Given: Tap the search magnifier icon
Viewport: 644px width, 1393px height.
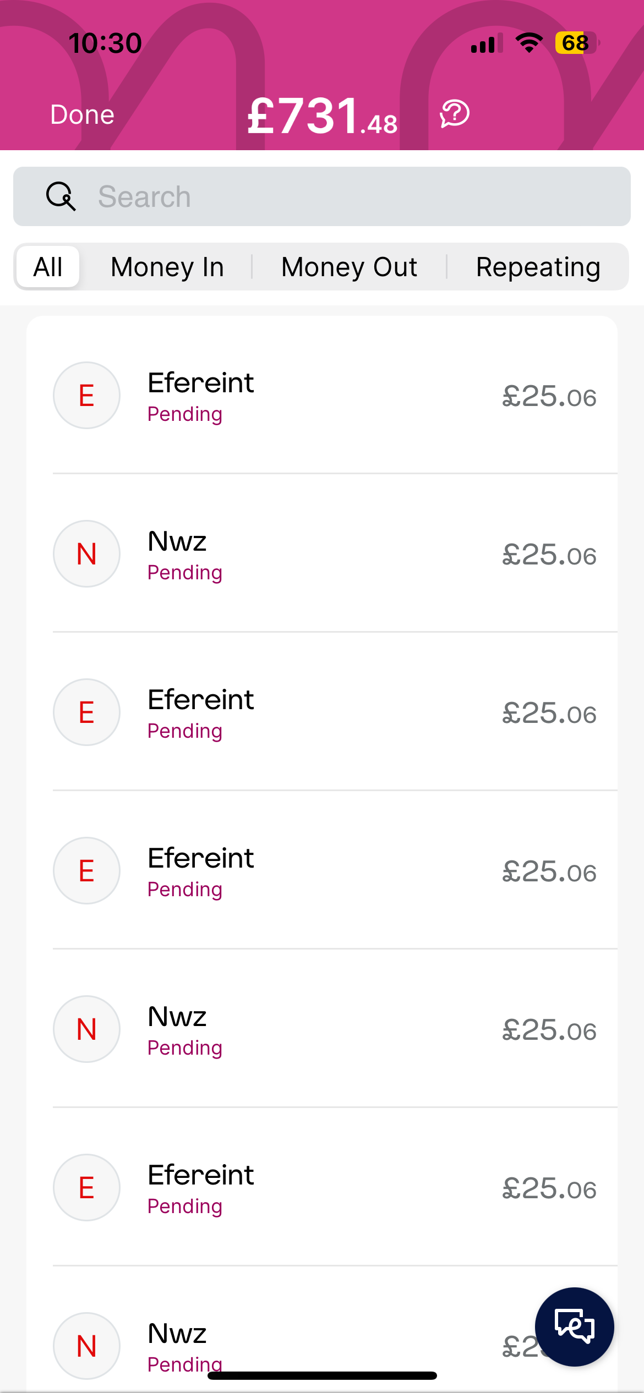Looking at the screenshot, I should tap(61, 196).
